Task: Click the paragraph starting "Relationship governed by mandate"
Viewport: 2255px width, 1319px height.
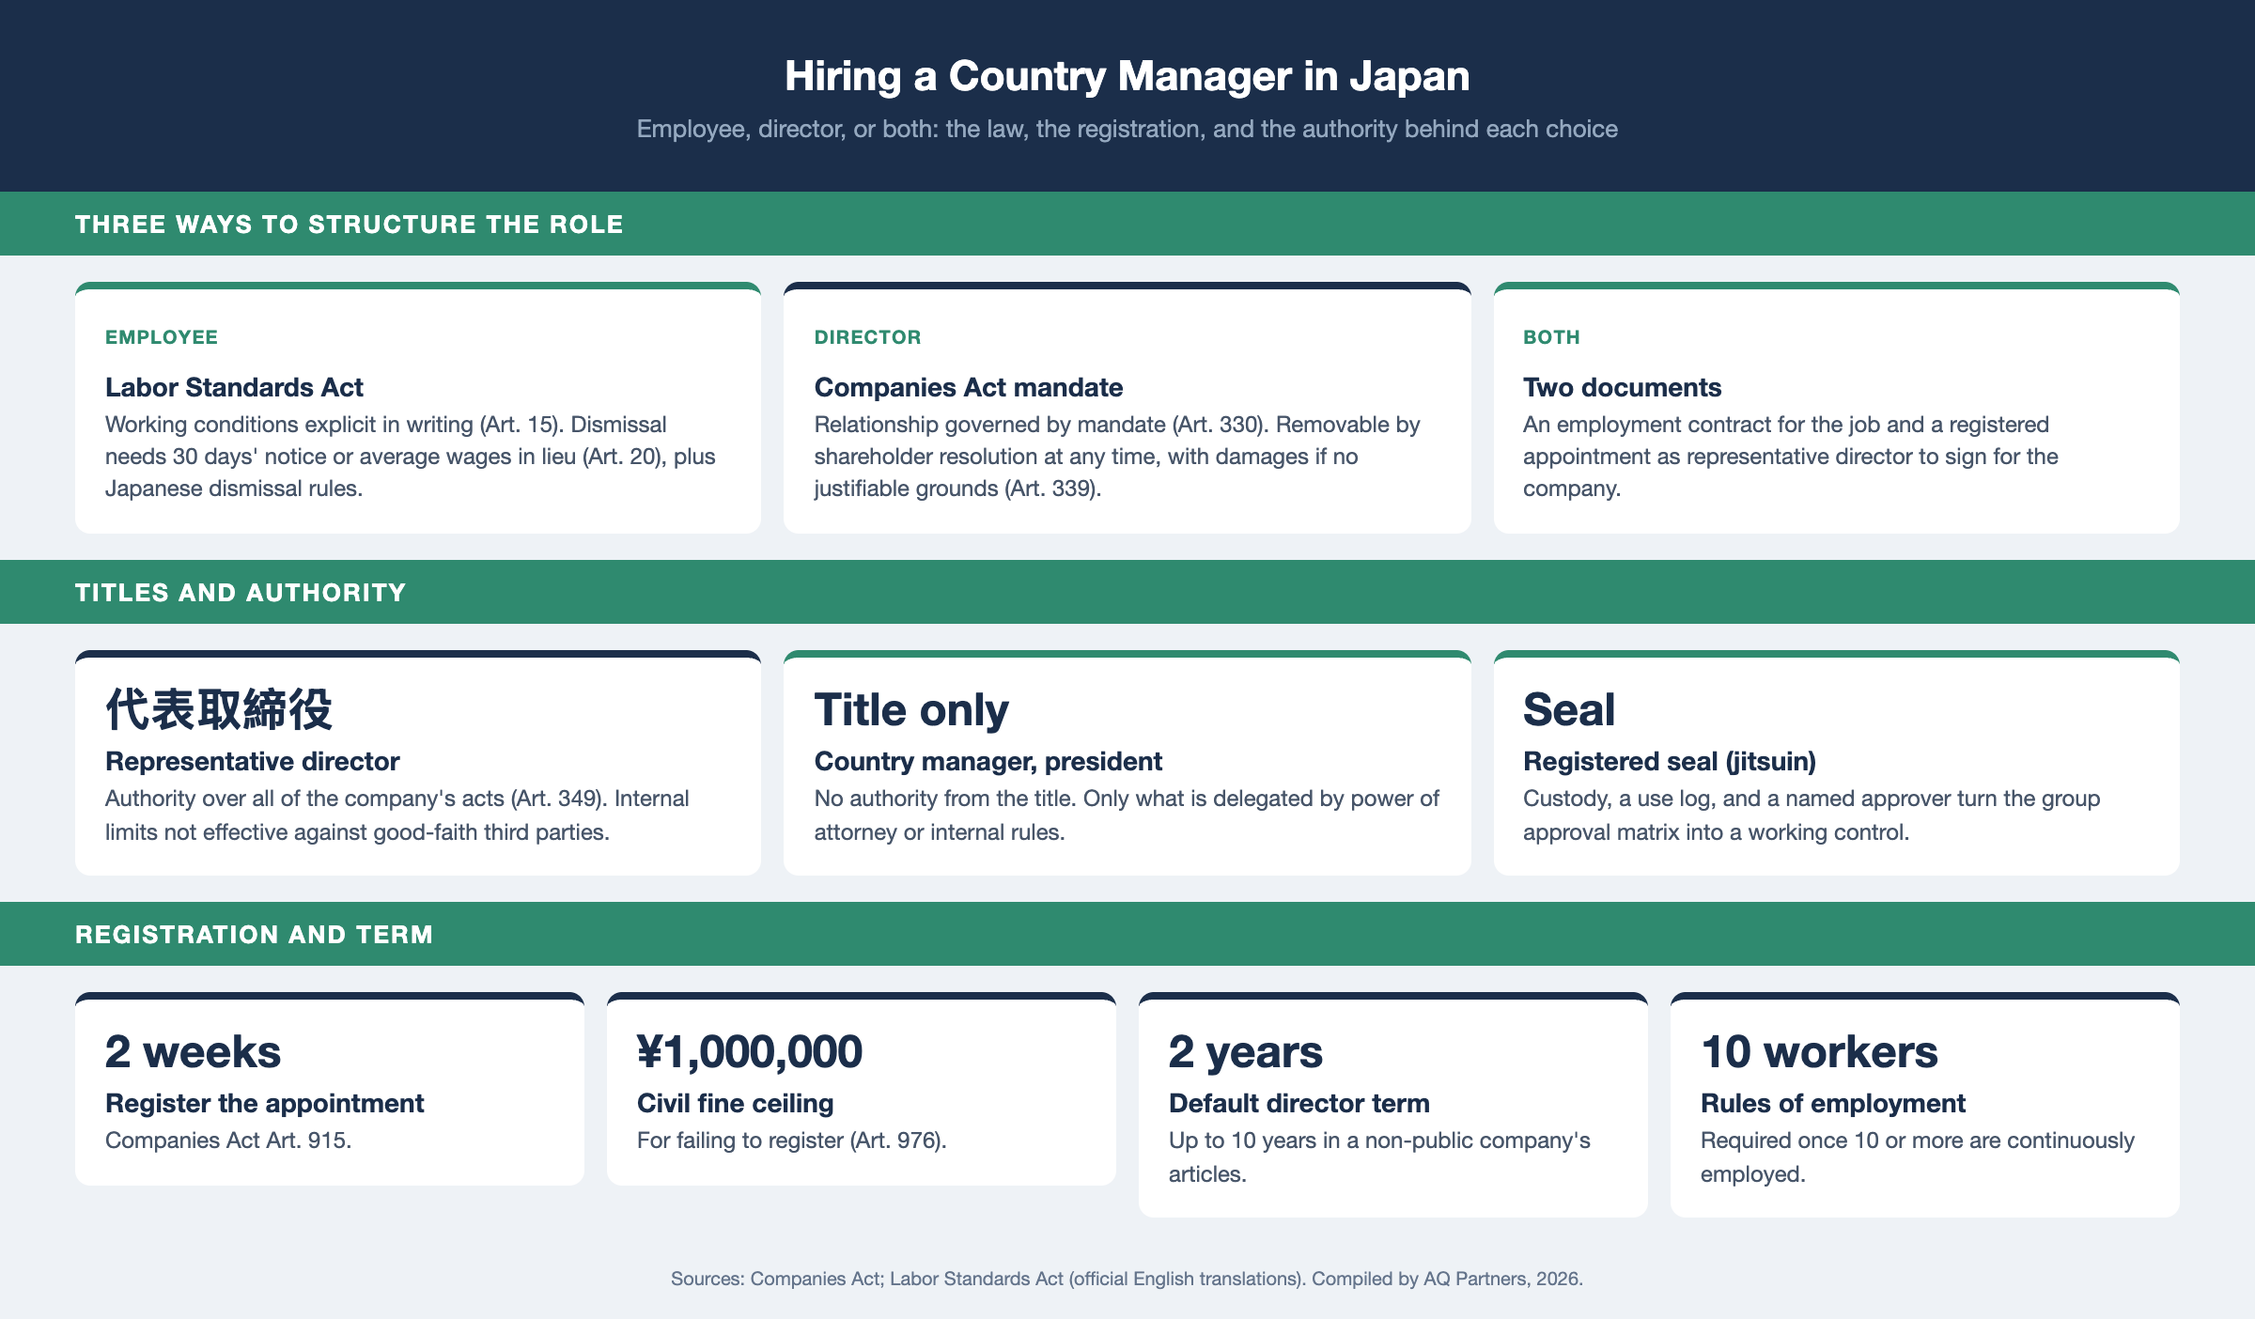Action: pyautogui.click(x=1117, y=457)
